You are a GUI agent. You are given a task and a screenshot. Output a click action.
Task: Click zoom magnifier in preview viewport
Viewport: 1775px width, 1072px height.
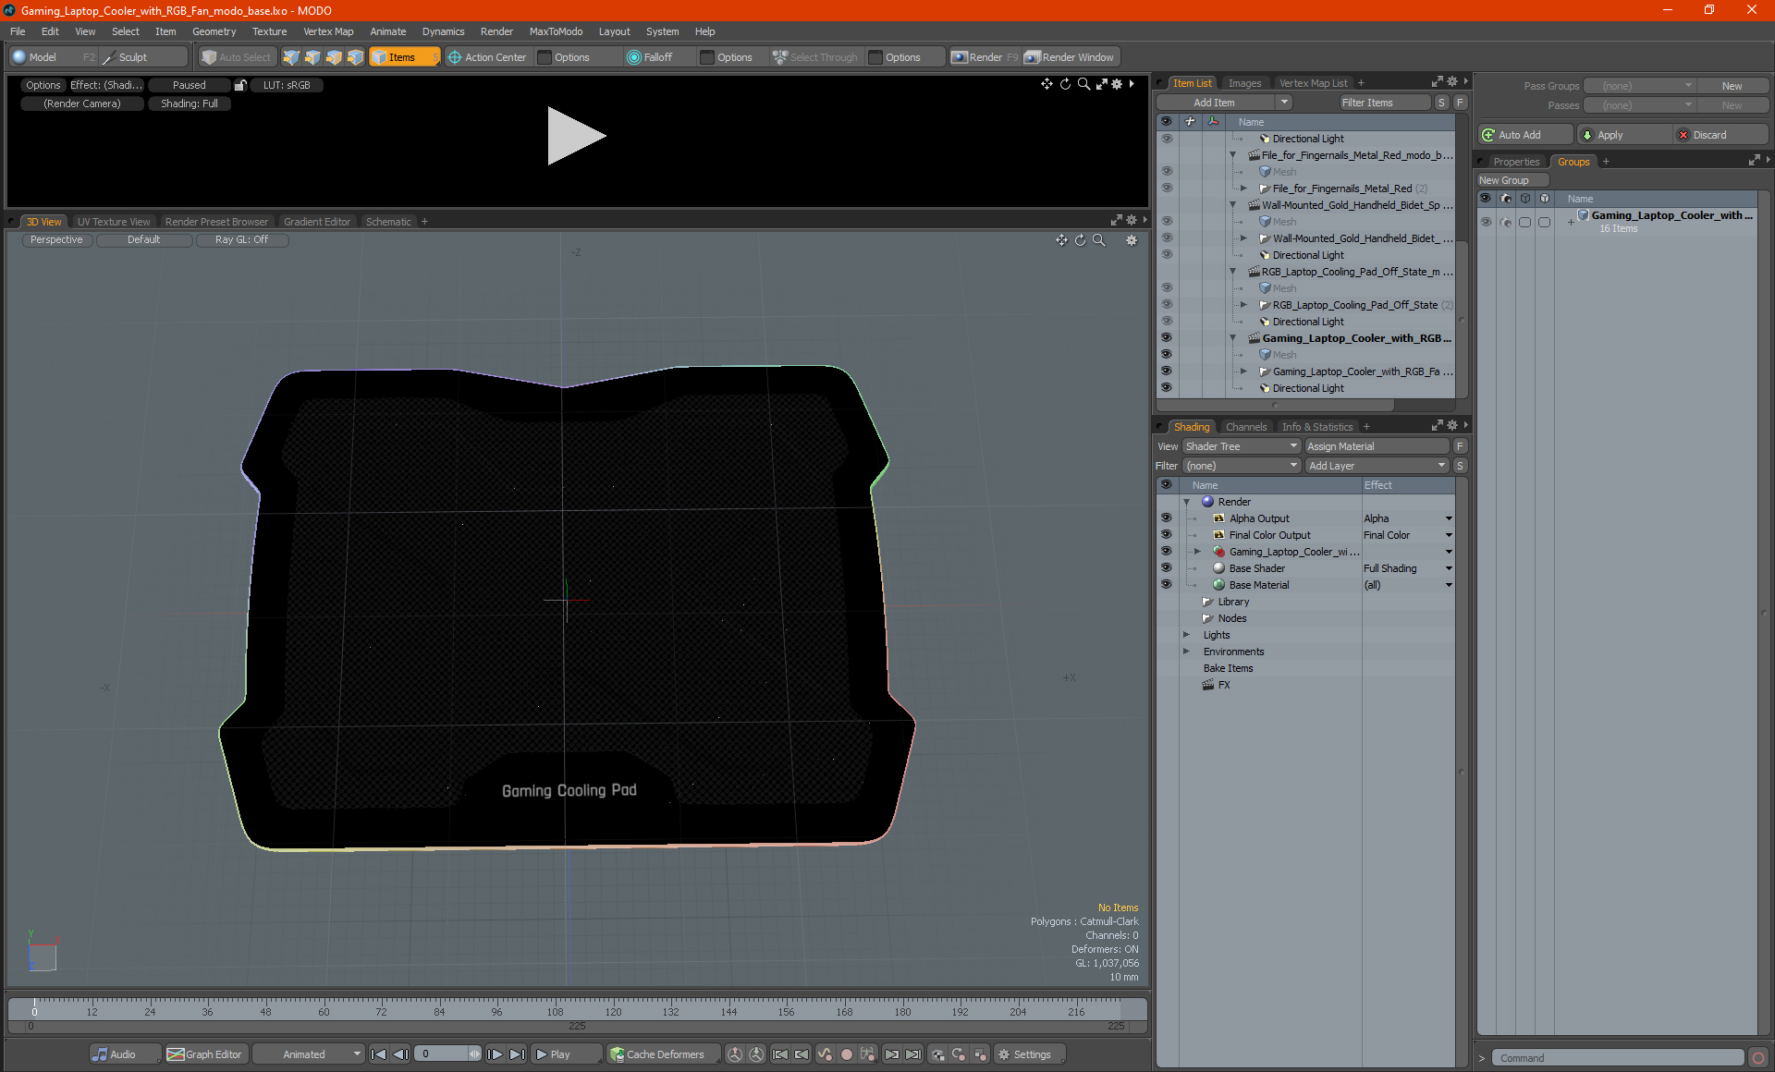coord(1083,84)
